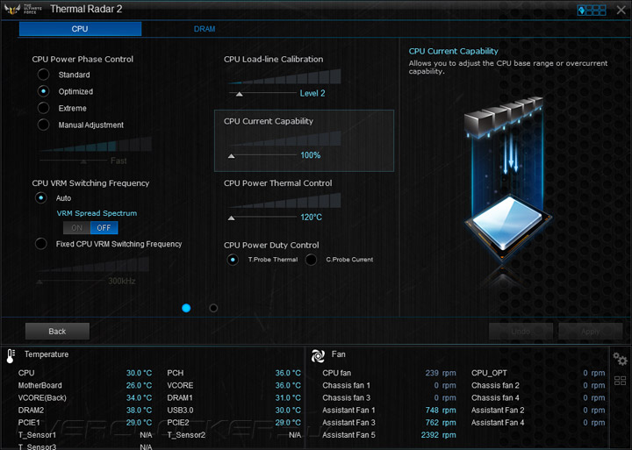Click the T_Sensor1 N/A row
Image resolution: width=632 pixels, height=450 pixels.
[85, 435]
